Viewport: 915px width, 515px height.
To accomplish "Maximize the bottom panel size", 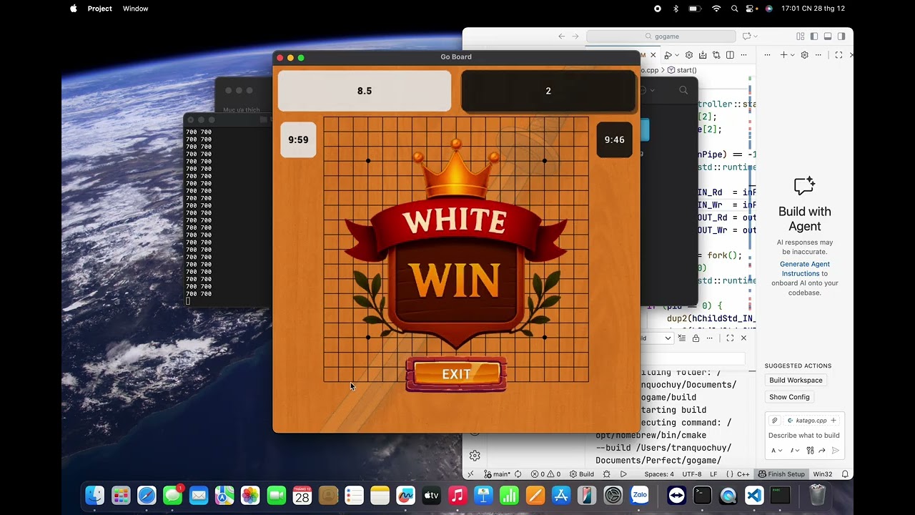I will coord(730,338).
